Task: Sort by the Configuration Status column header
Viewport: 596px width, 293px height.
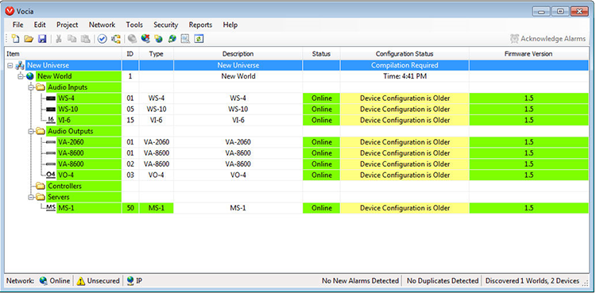Action: pos(404,54)
